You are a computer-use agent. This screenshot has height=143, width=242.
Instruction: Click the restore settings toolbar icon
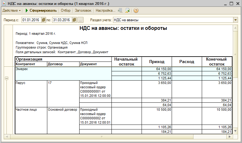pyautogui.click(x=121, y=10)
